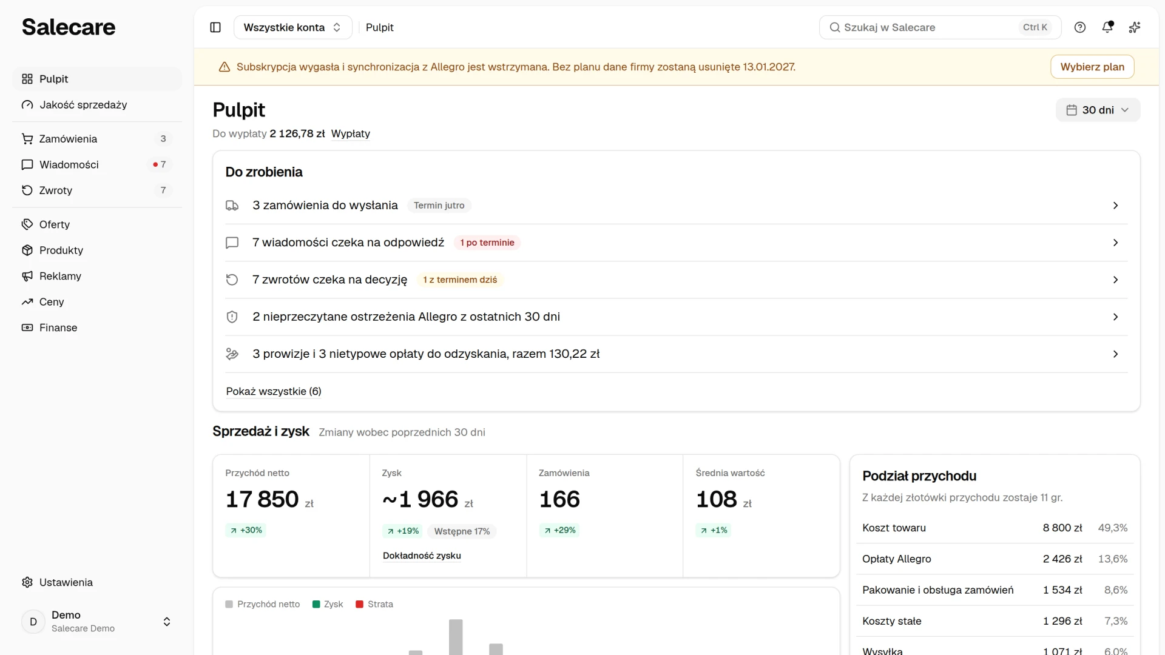Click the shield icon in Allegro warnings row

click(232, 317)
